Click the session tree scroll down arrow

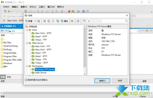pos(85,74)
